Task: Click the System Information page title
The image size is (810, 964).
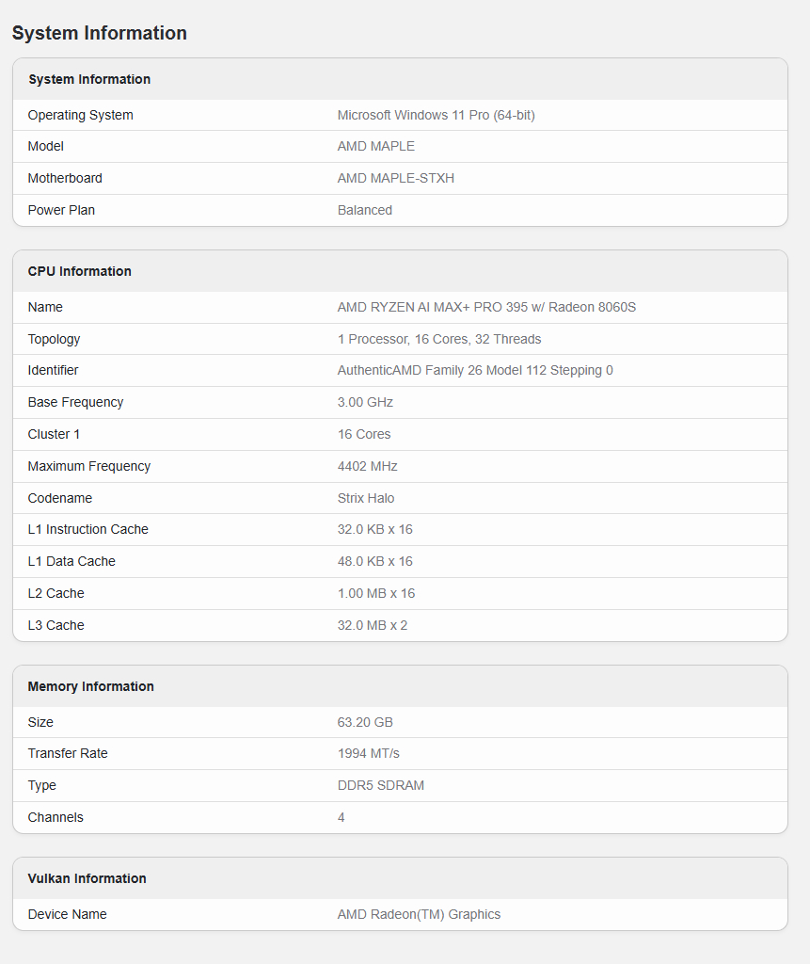Action: (x=99, y=33)
